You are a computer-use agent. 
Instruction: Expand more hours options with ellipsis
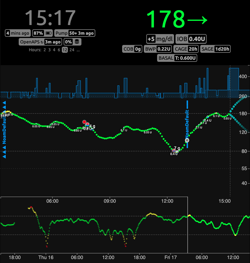(78, 50)
